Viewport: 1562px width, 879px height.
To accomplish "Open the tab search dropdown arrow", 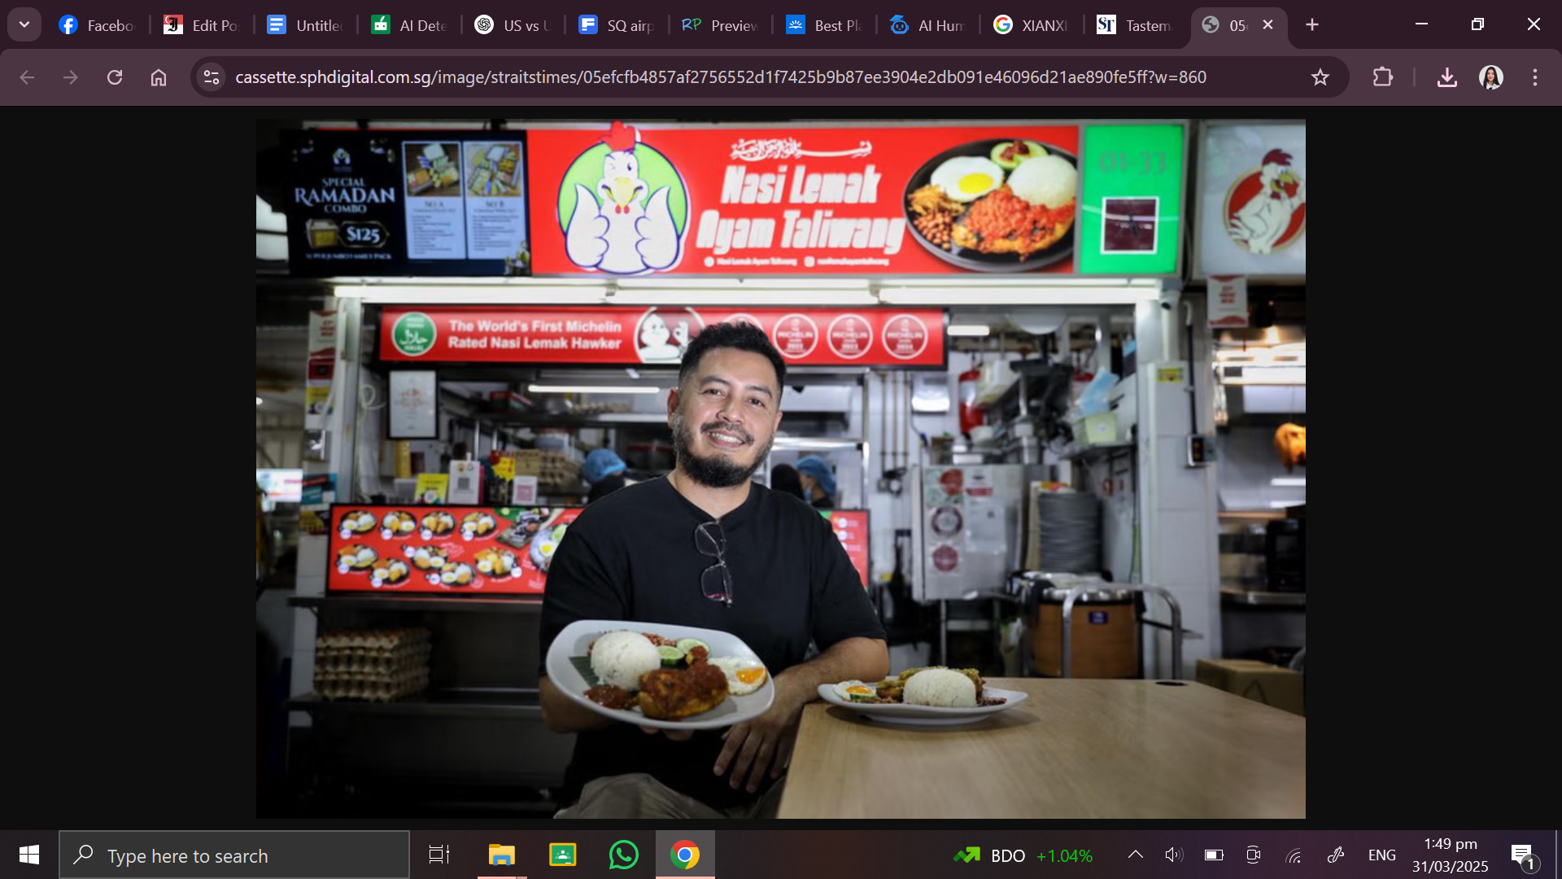I will (24, 24).
